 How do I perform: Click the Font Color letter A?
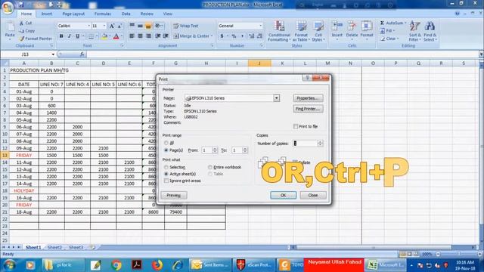[x=116, y=36]
